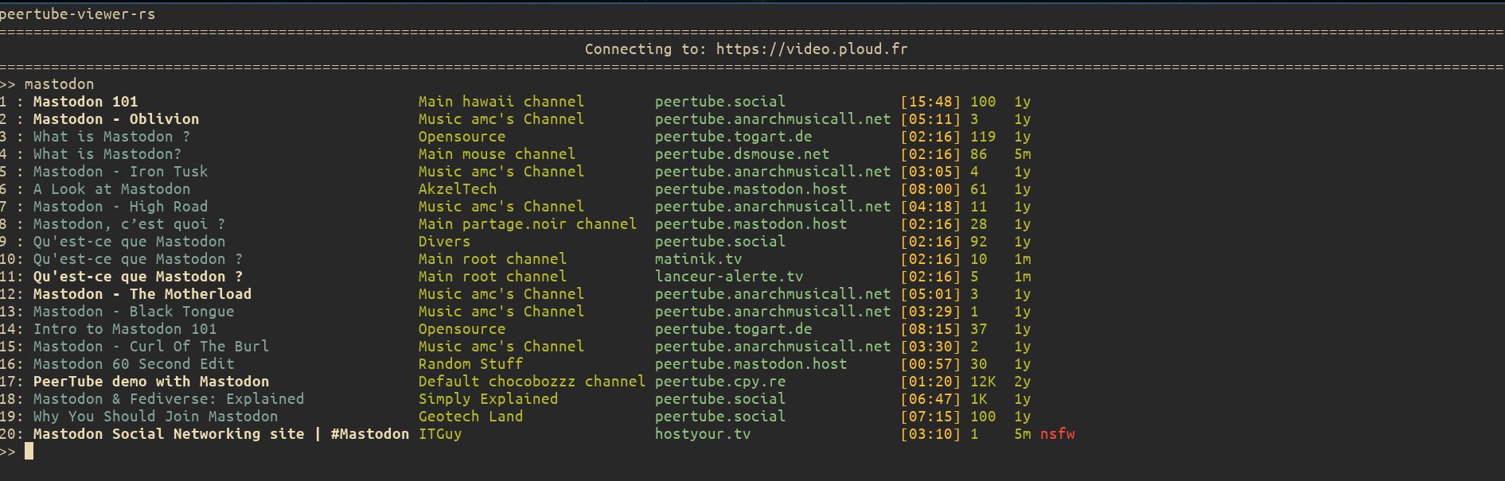Screen dimensions: 1505x481
Task: Click the 'AkzelTech' channel name
Action: (458, 189)
